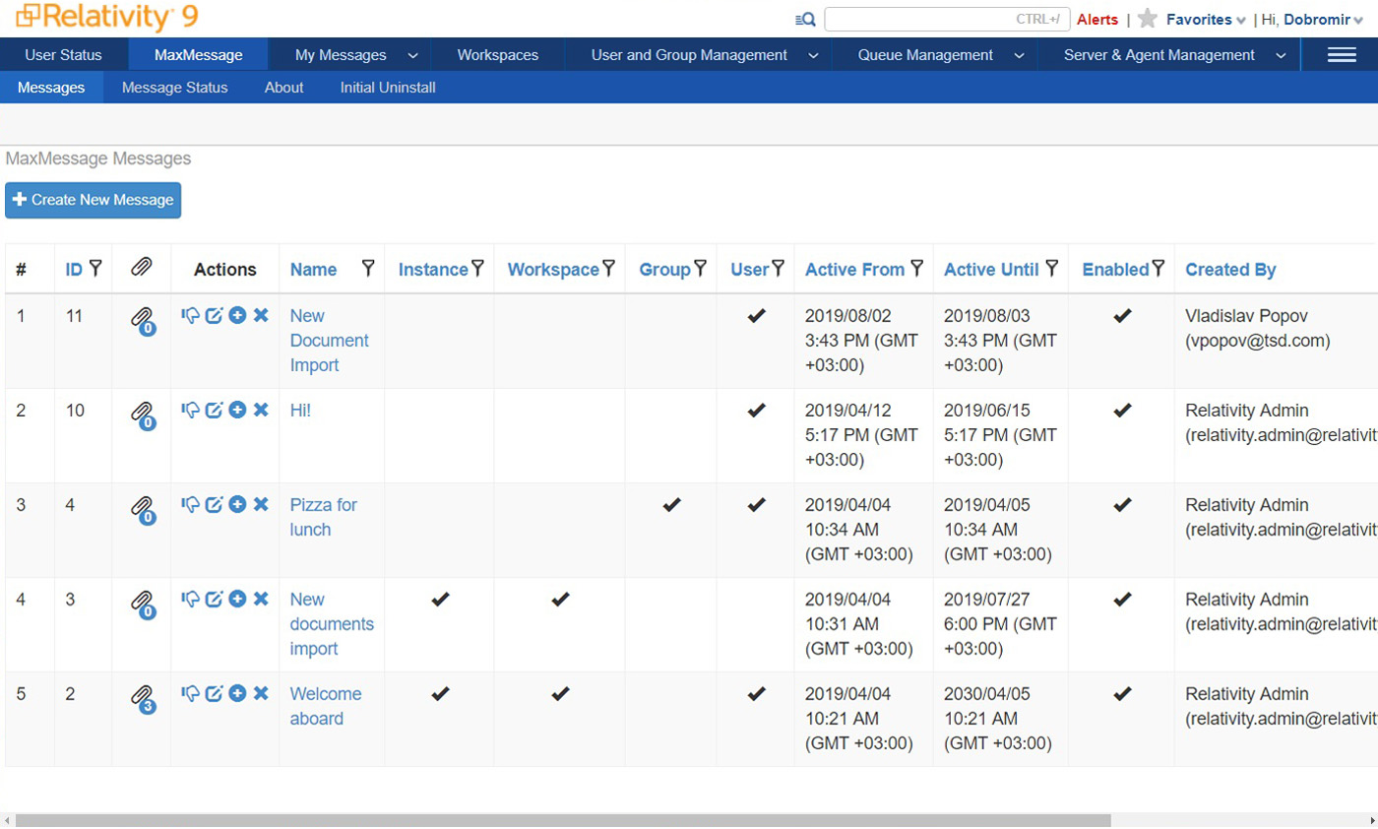Open Welcome aboard attachments with 3 files
This screenshot has height=829, width=1378.
(143, 699)
